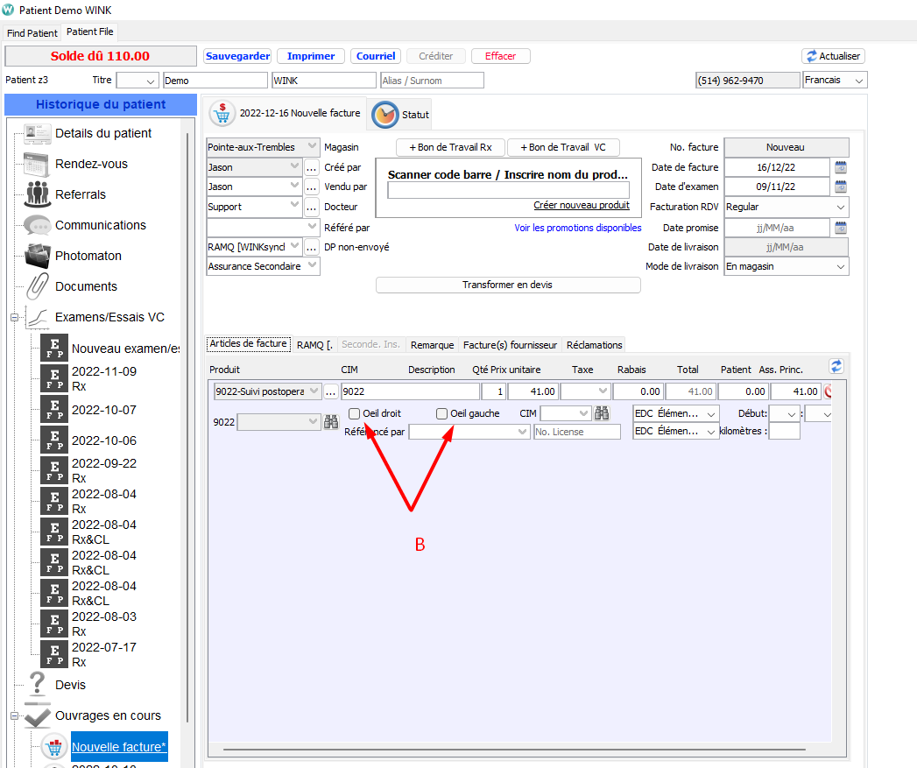Open the Facturation RDV dropdown
This screenshot has height=768, width=917.
coord(841,208)
